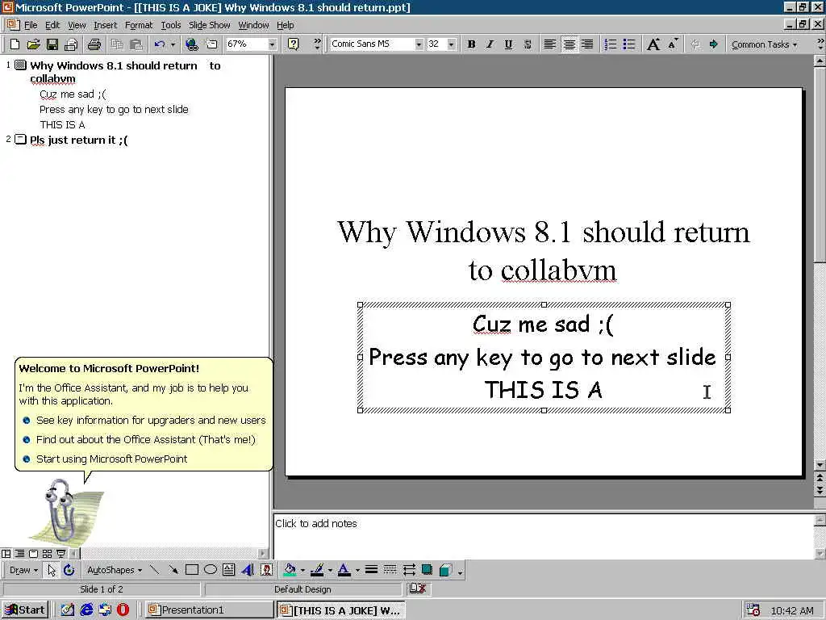Open the AutoShapes dropdown
826x620 pixels.
pos(115,570)
